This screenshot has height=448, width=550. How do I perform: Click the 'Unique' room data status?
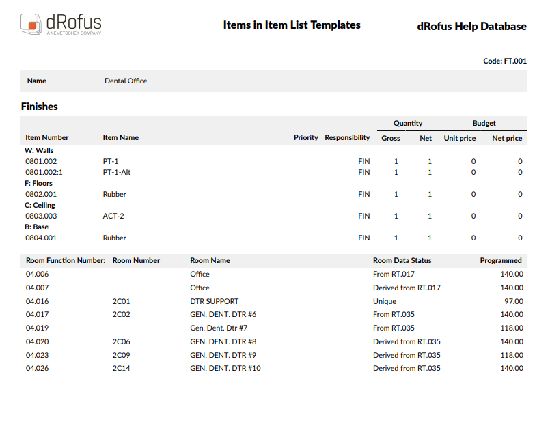click(x=384, y=301)
